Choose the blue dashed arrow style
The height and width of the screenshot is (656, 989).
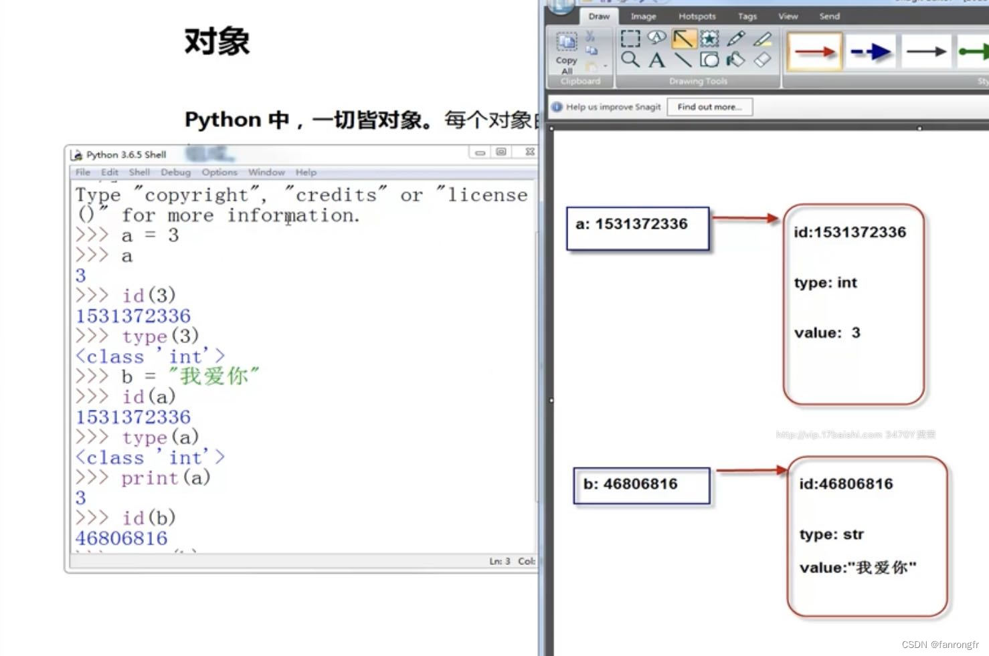(871, 51)
